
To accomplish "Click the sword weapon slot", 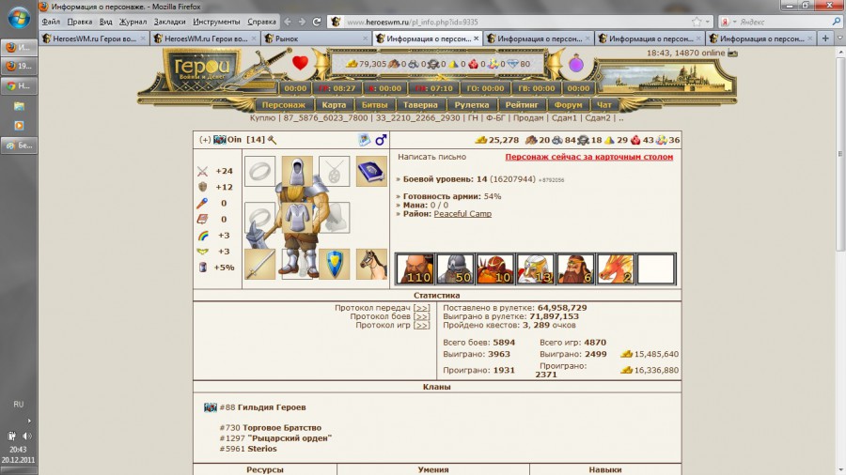I will (260, 264).
